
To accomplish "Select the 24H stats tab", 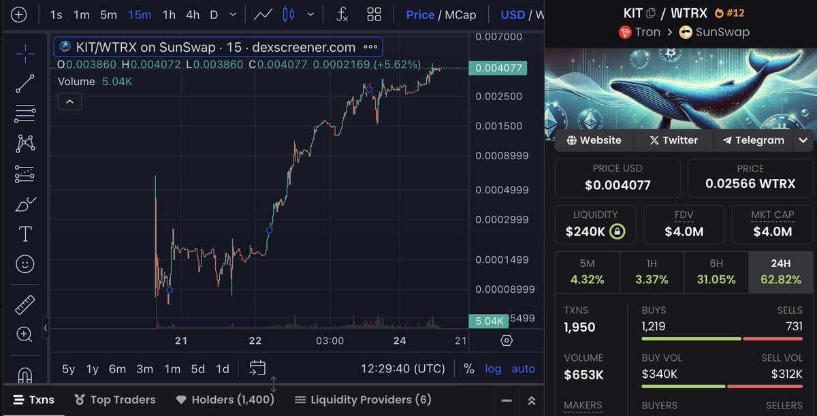I will (x=780, y=272).
